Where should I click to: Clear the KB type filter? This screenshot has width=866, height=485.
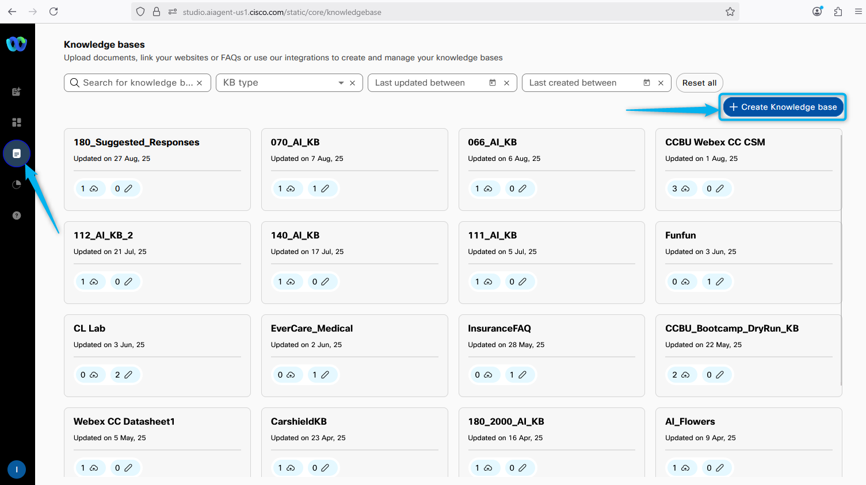click(352, 83)
